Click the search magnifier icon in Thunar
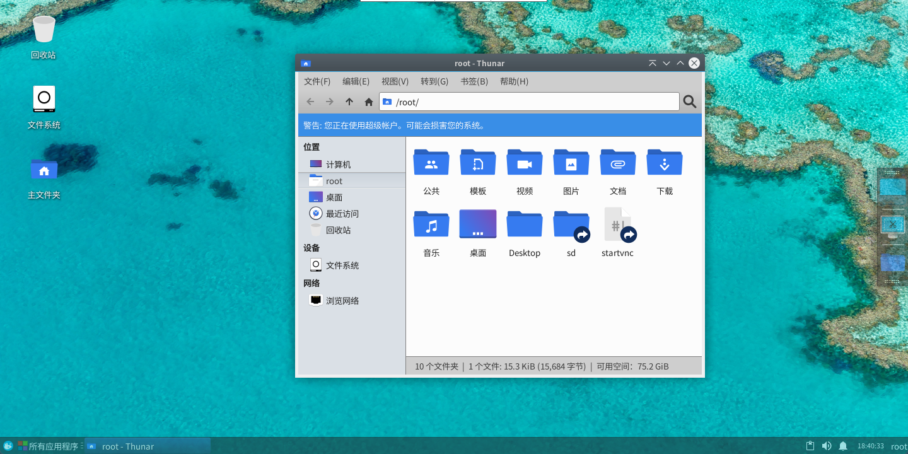Image resolution: width=908 pixels, height=454 pixels. (x=690, y=102)
